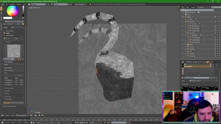Add a new screen layout with plus icon
The width and height of the screenshot is (221, 124).
[x=46, y=4]
